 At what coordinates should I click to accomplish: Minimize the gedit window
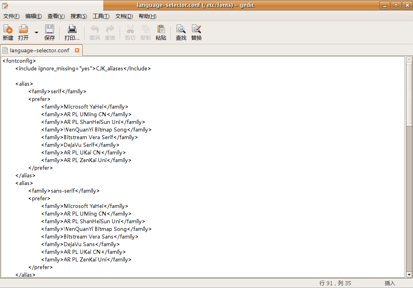(384, 5)
